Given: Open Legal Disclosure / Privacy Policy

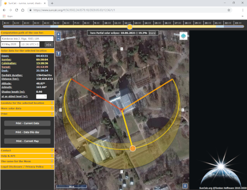Looking at the screenshot, I should click(x=27, y=167).
